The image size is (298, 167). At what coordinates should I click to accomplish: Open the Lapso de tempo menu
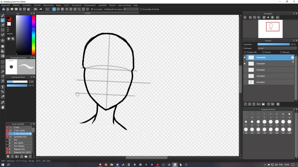125,5
